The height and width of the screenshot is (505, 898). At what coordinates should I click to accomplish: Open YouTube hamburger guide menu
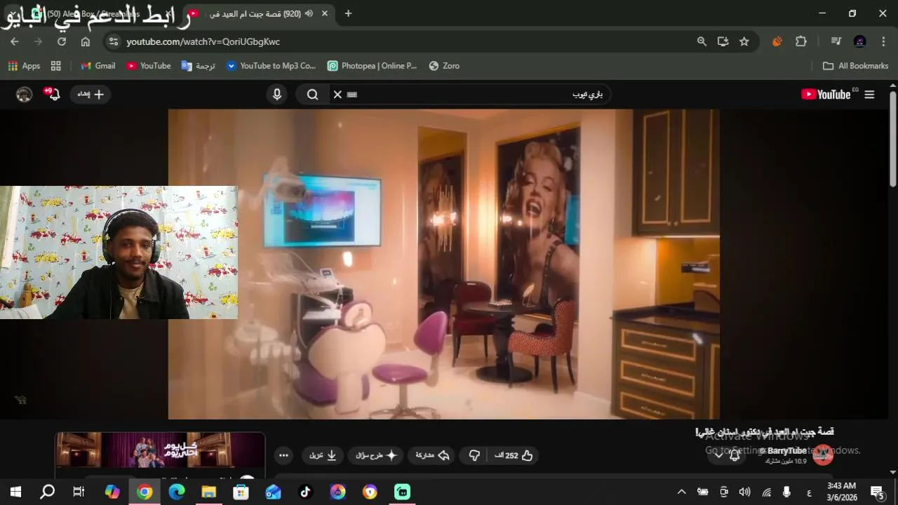point(870,95)
